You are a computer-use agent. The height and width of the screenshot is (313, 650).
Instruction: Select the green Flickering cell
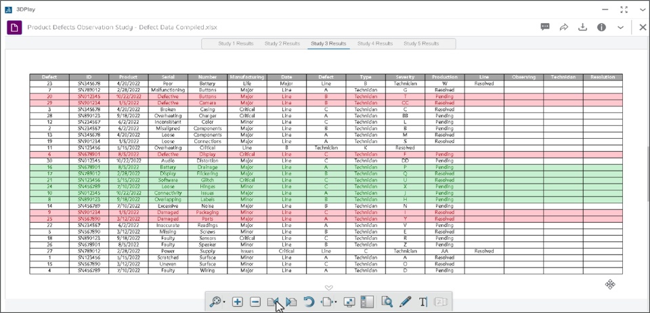207,173
